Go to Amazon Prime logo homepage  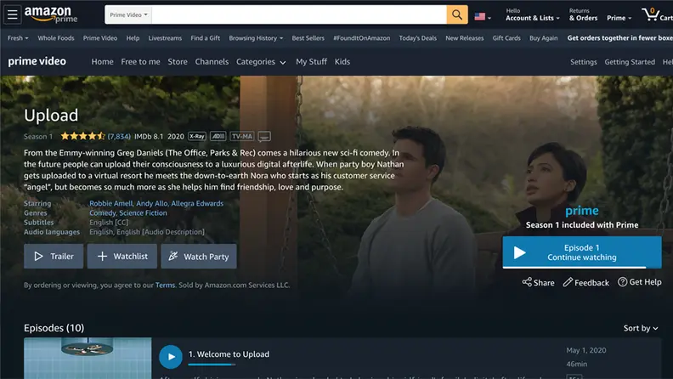[51, 14]
